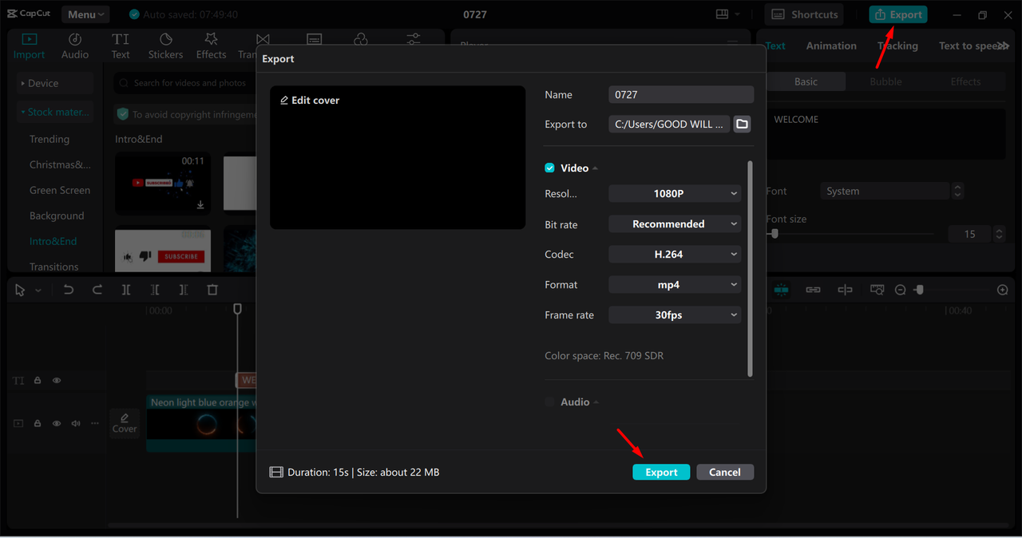Image resolution: width=1022 pixels, height=538 pixels.
Task: Click the delete trash icon in timeline
Action: 212,290
